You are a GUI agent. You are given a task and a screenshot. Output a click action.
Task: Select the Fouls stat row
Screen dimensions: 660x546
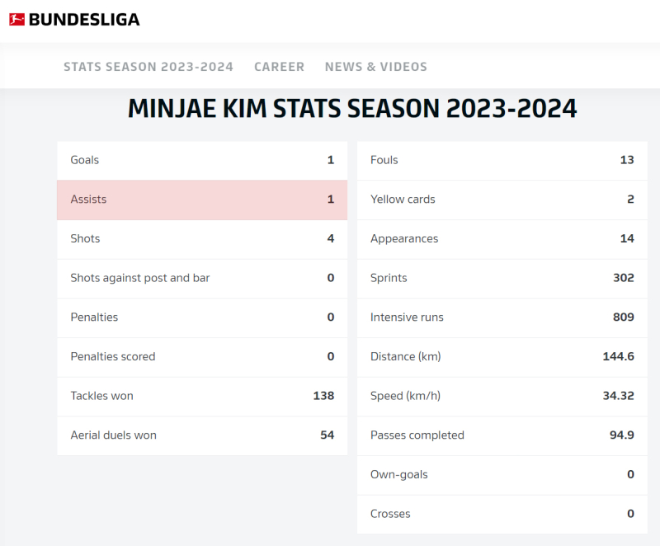(502, 161)
